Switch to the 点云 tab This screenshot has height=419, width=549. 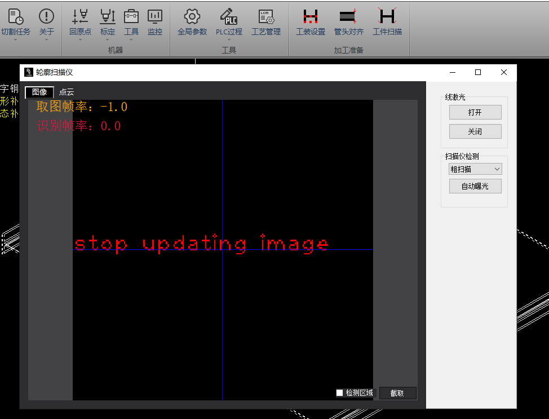(67, 92)
